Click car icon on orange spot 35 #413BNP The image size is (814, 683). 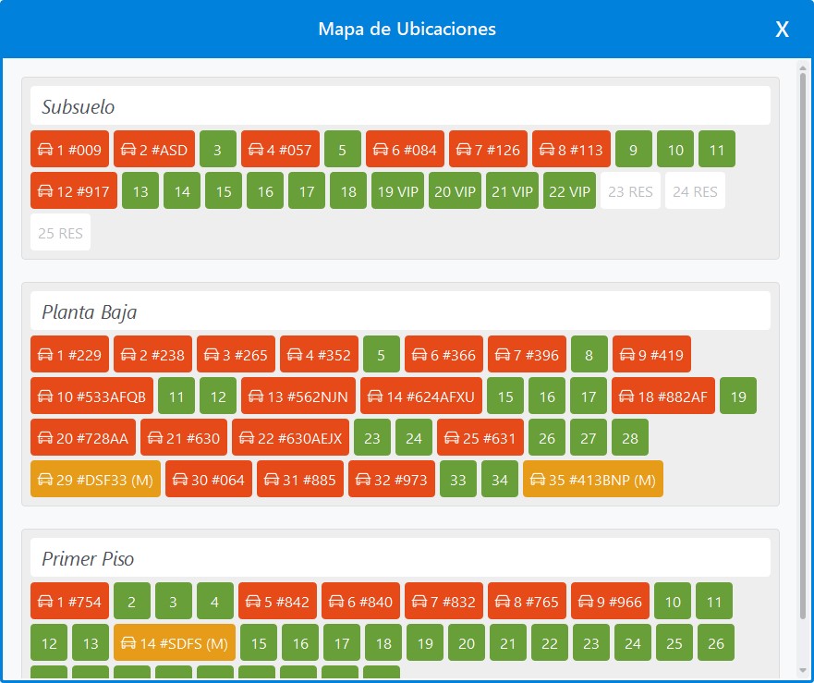click(x=538, y=481)
